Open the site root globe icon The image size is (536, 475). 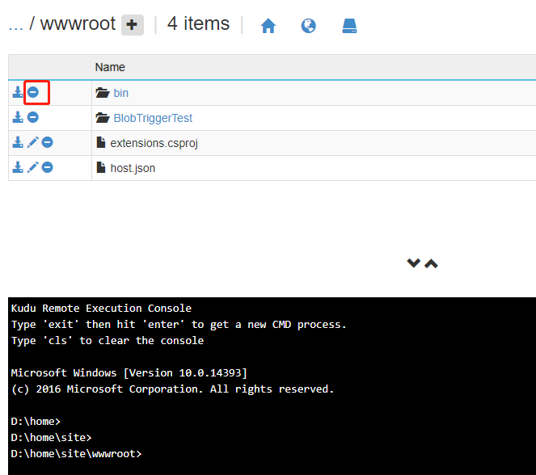[308, 26]
